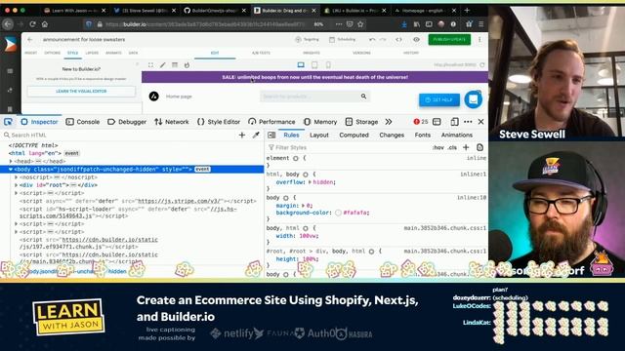Open the Inspector devtools tab

tap(39, 122)
